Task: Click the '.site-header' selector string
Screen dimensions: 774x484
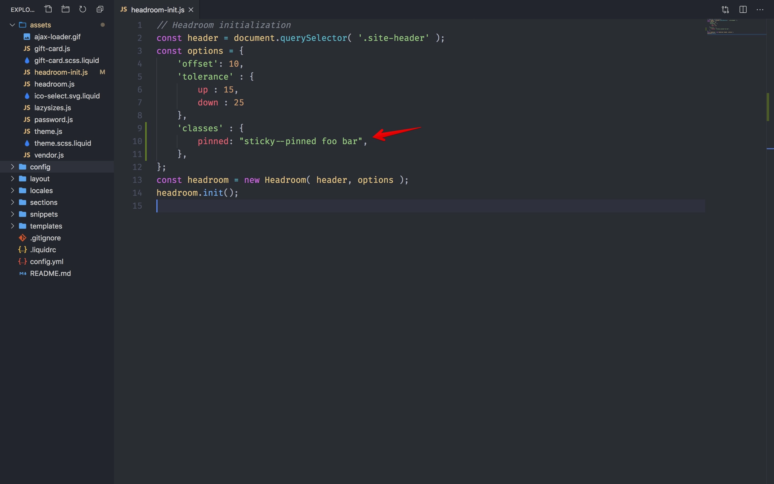Action: coord(394,38)
